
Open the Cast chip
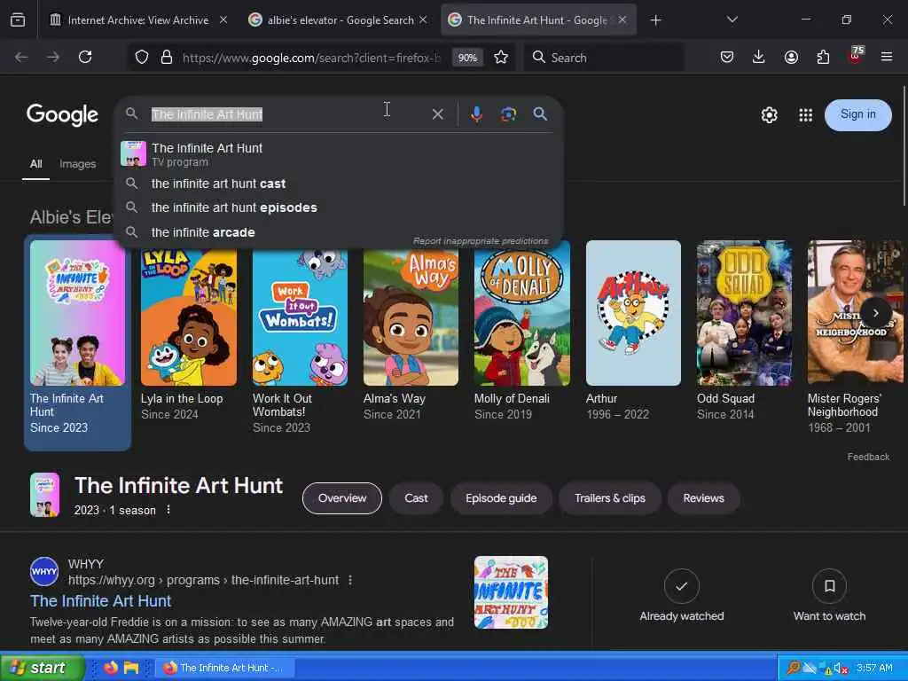tap(416, 498)
